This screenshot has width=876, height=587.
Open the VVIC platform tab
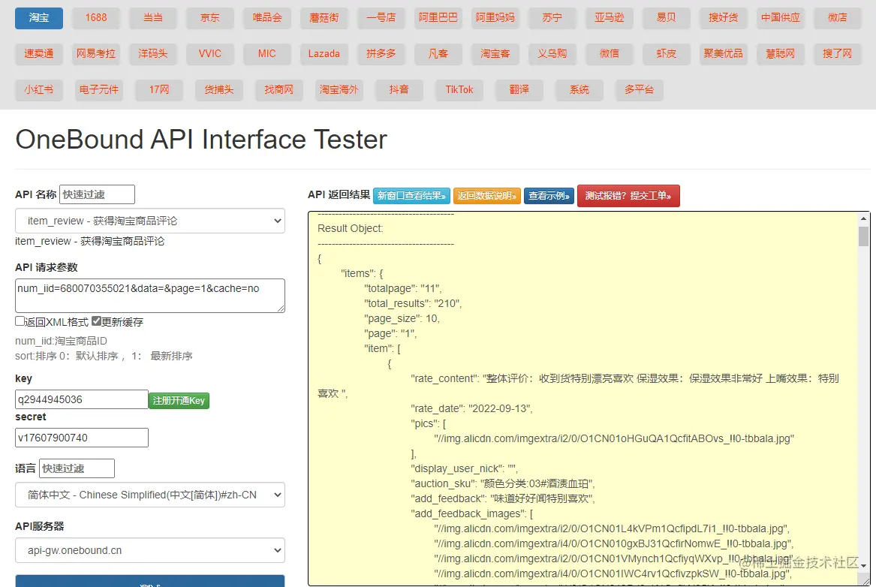click(x=210, y=53)
